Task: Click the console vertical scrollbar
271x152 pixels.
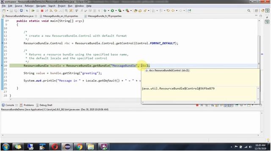Action: [262, 122]
